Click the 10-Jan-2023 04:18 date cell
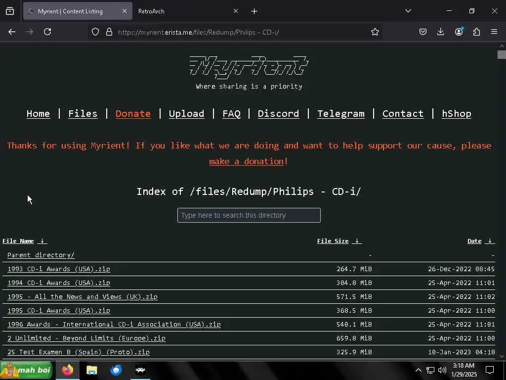This screenshot has height=380, width=506. point(461,352)
